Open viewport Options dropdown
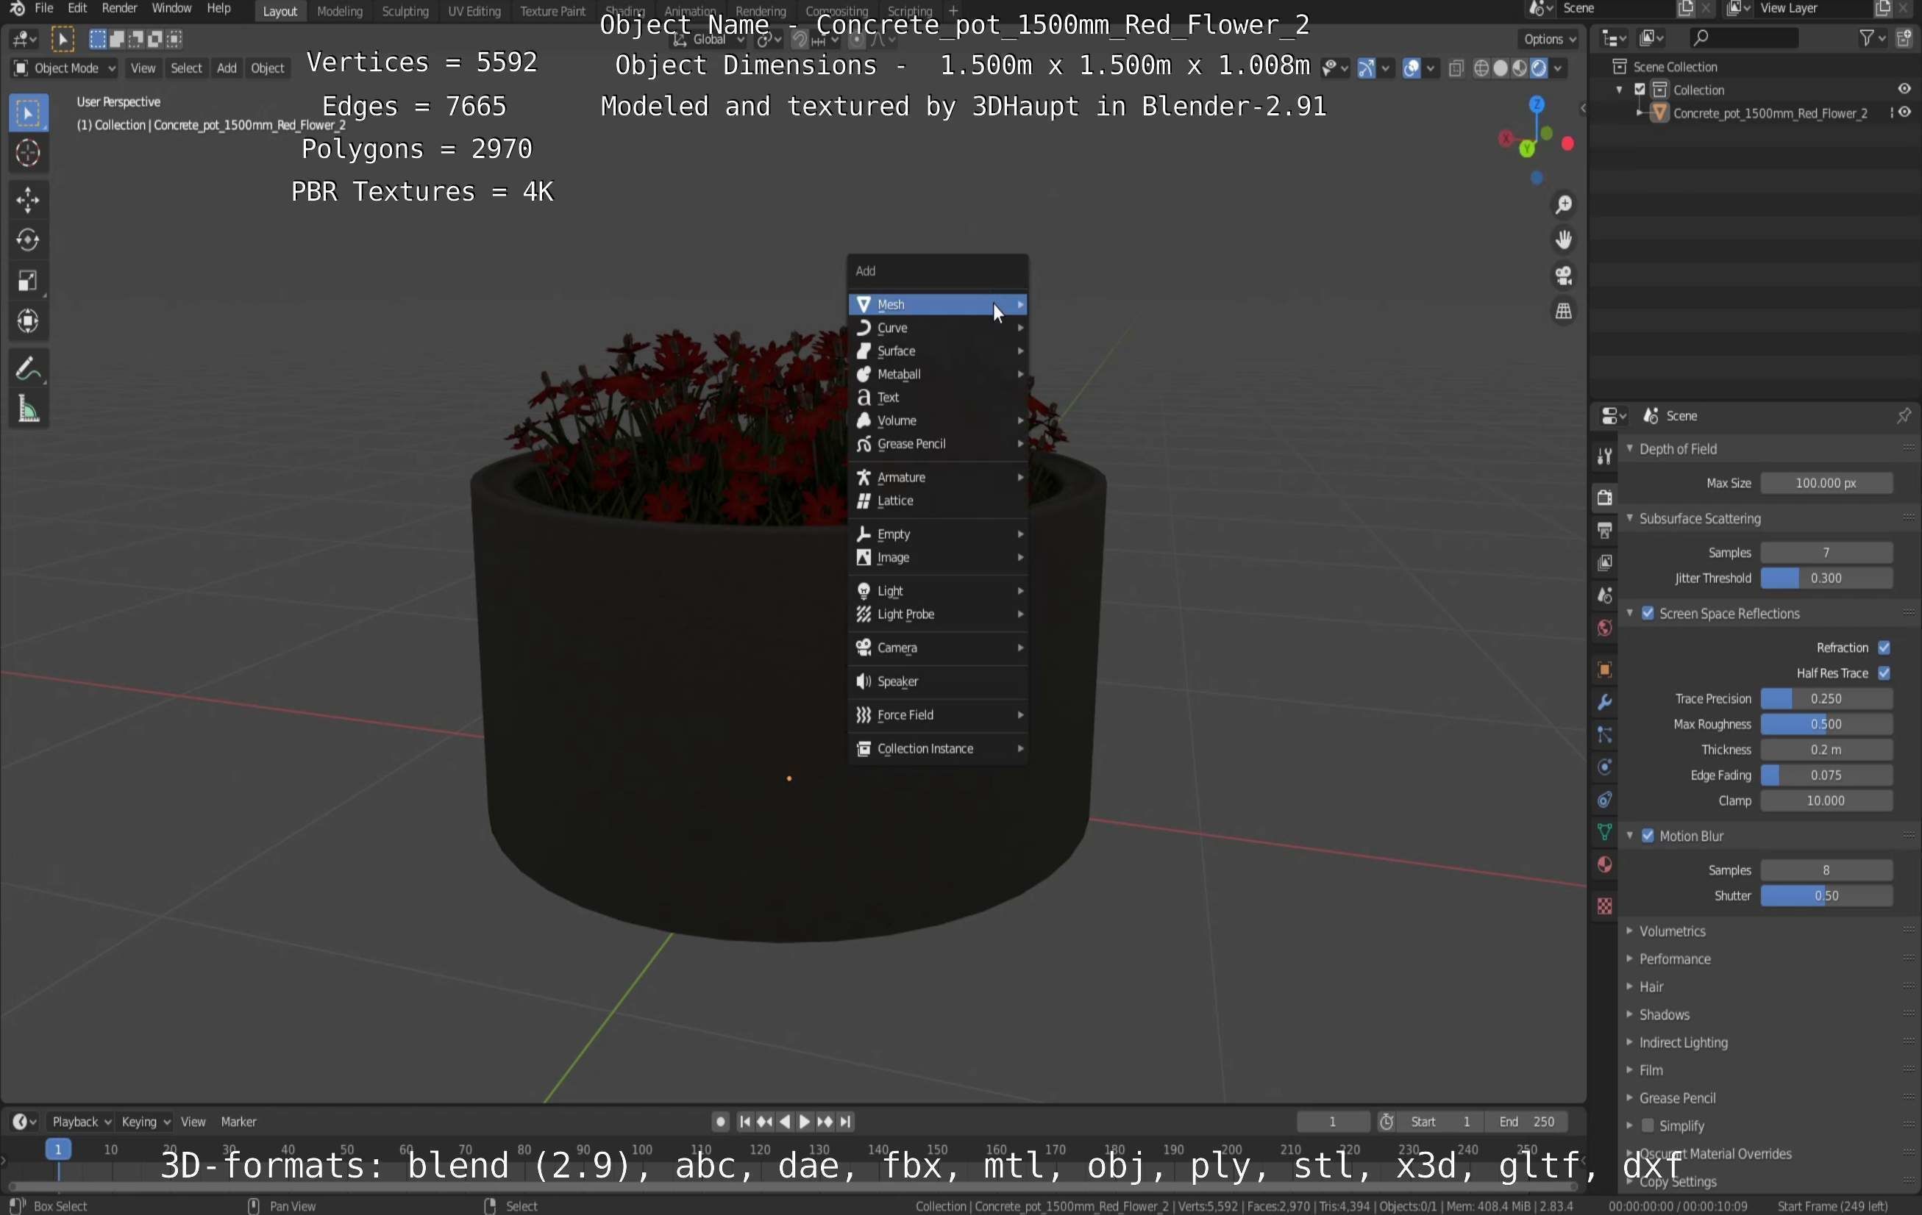The image size is (1922, 1215). pyautogui.click(x=1548, y=39)
